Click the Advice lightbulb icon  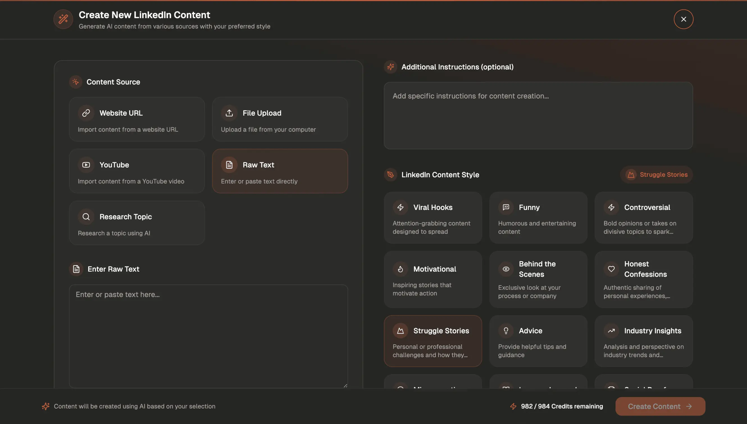[506, 331]
